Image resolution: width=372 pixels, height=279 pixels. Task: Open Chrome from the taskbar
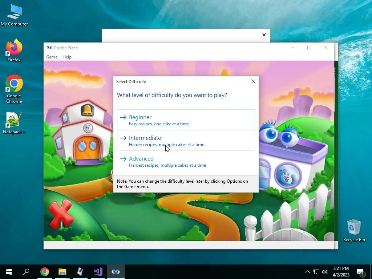[x=45, y=272]
